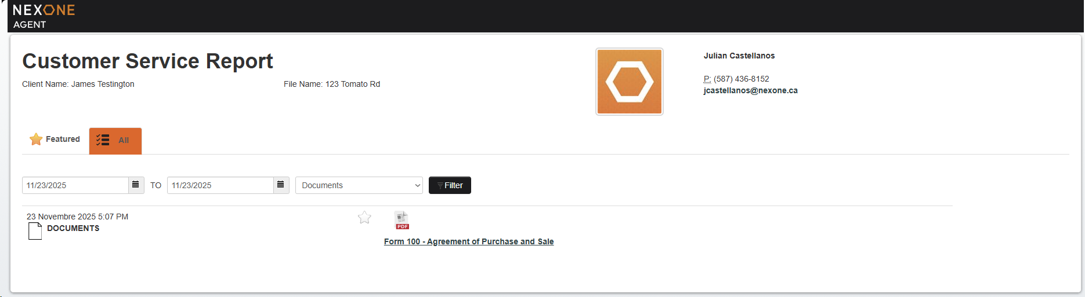This screenshot has height=297, width=1085.
Task: Click the jcastellanos@nexone.ca email address
Action: click(x=750, y=90)
